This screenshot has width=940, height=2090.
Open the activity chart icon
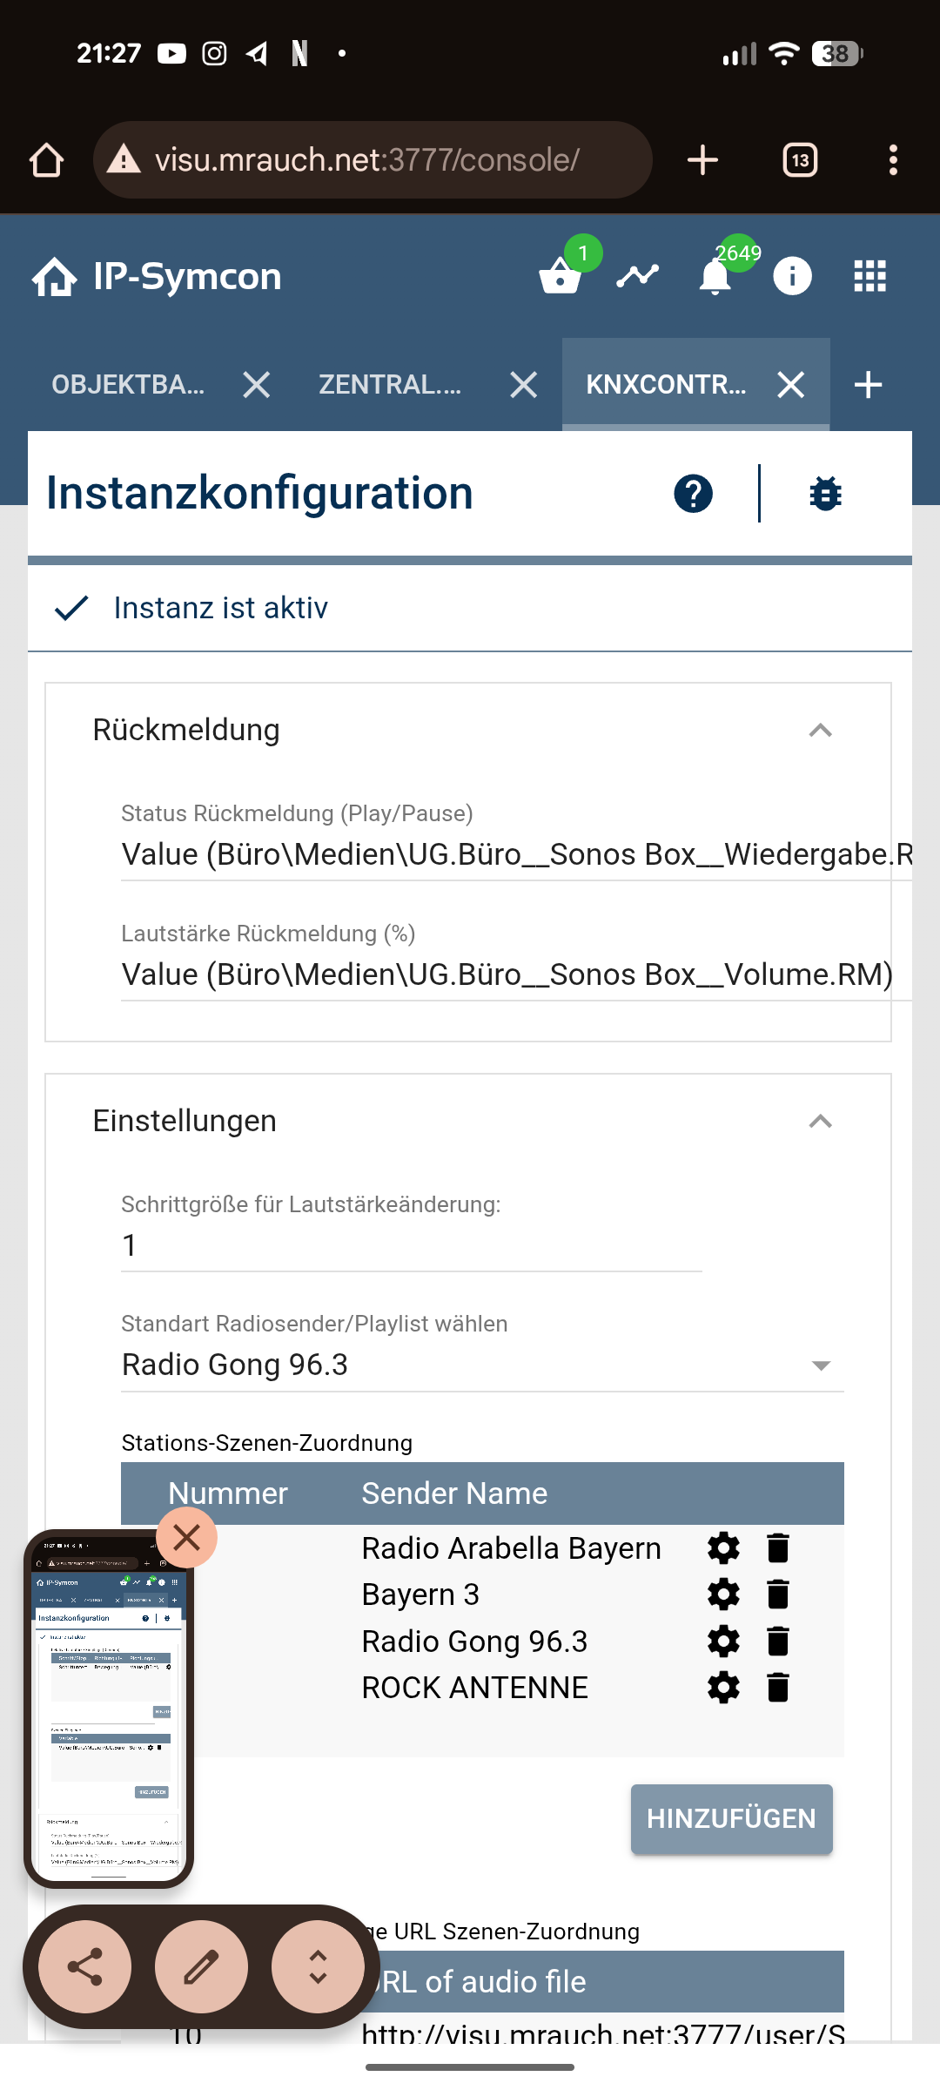coord(638,277)
